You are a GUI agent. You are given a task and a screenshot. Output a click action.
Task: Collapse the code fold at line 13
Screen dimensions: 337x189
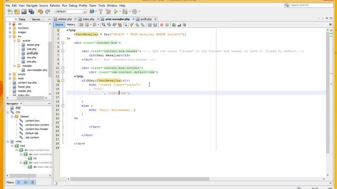pyautogui.click(x=63, y=80)
